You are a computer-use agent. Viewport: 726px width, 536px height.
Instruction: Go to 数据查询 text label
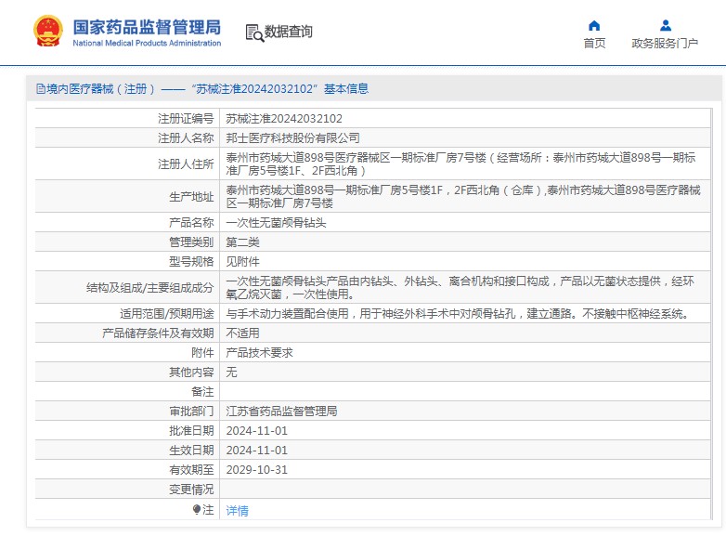point(289,33)
